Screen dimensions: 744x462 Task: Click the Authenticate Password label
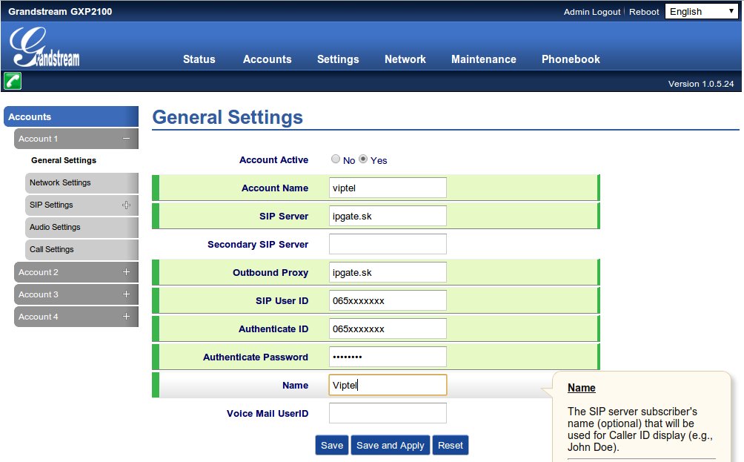(x=255, y=357)
